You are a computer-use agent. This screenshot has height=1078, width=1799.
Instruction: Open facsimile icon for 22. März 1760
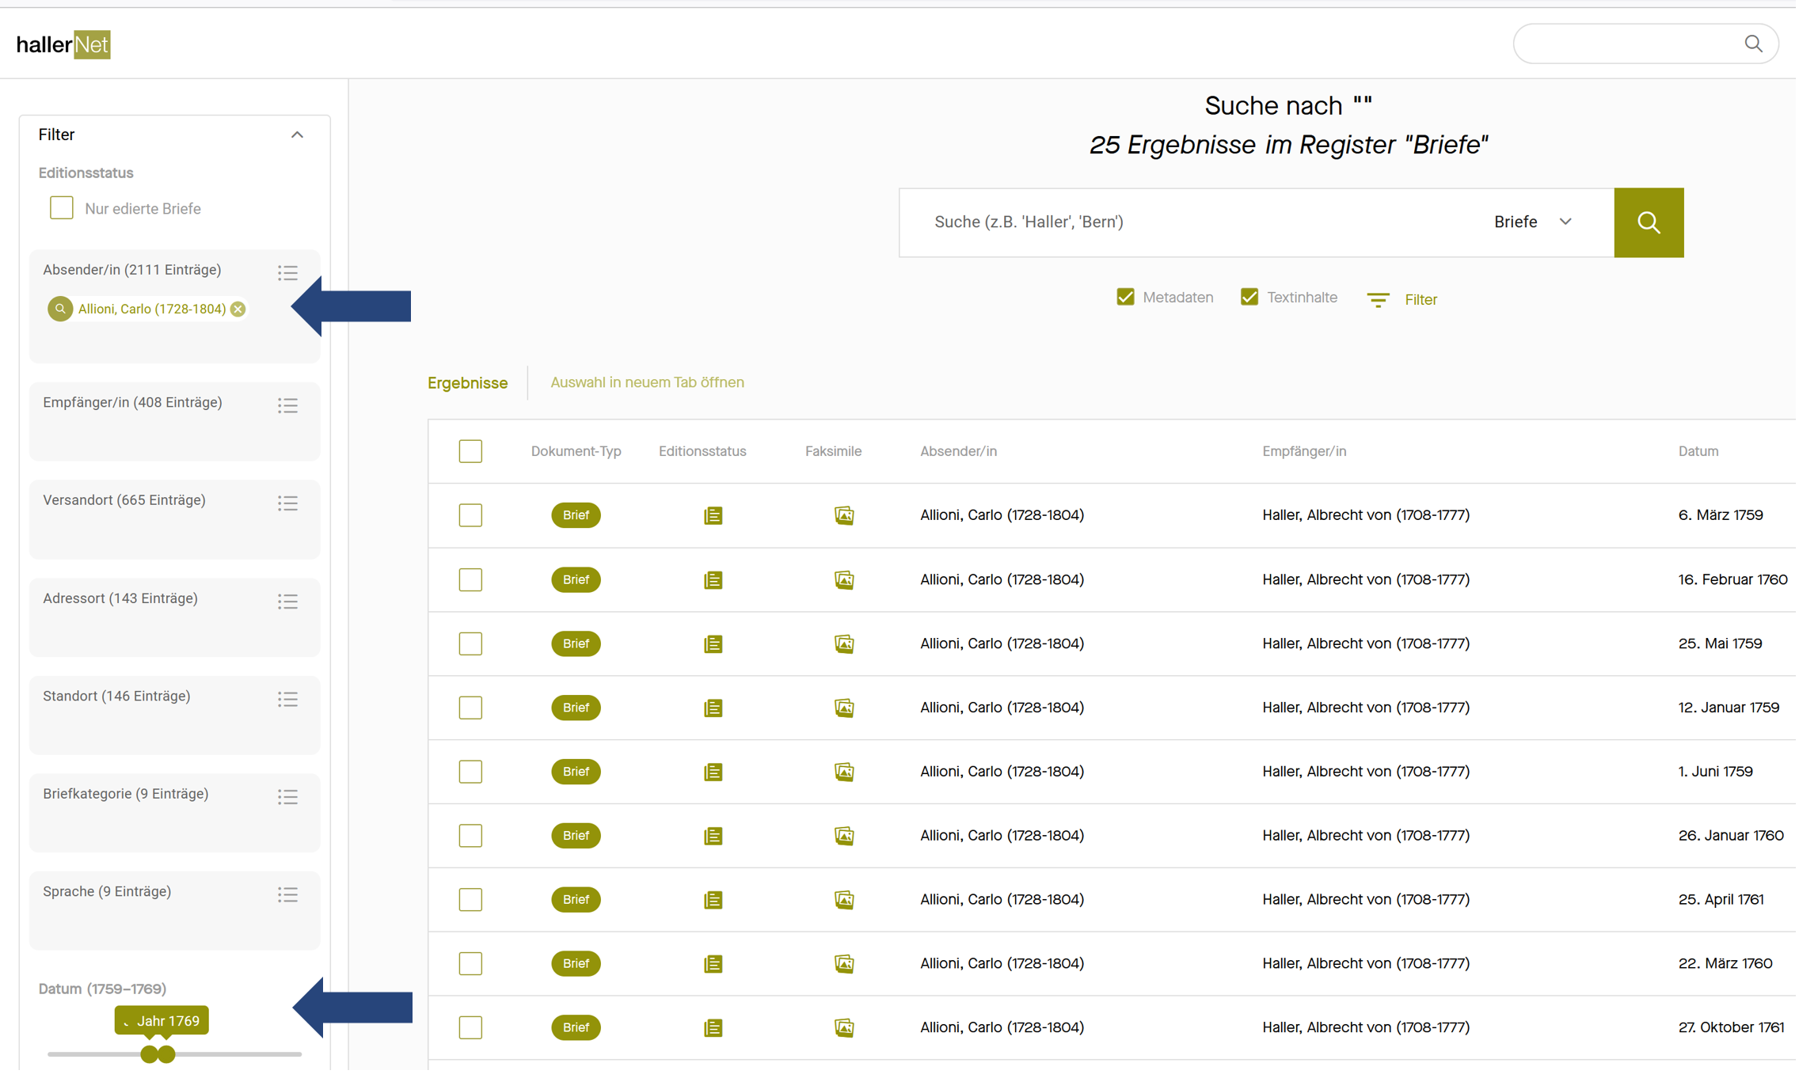tap(844, 965)
